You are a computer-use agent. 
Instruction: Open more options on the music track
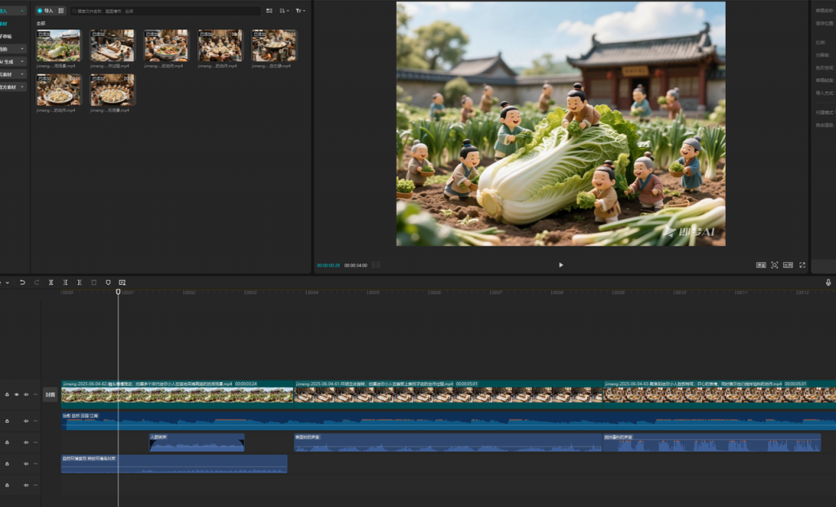36,421
